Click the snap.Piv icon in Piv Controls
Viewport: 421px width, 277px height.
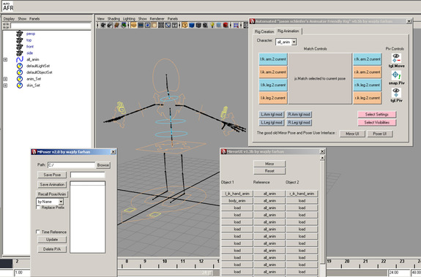click(x=396, y=75)
